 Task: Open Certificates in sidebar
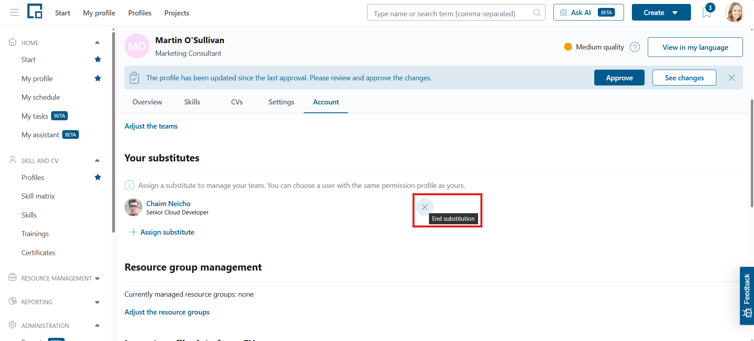pos(38,253)
